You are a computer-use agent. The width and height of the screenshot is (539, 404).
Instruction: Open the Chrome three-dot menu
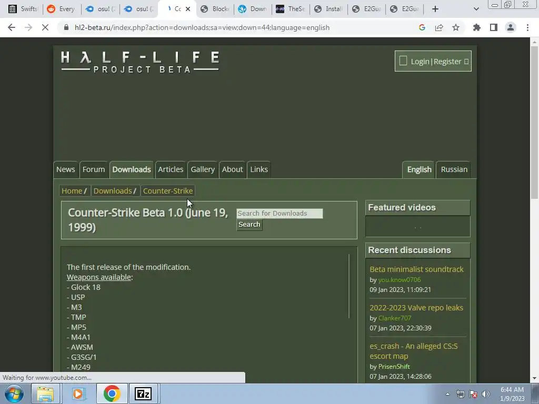tap(527, 27)
